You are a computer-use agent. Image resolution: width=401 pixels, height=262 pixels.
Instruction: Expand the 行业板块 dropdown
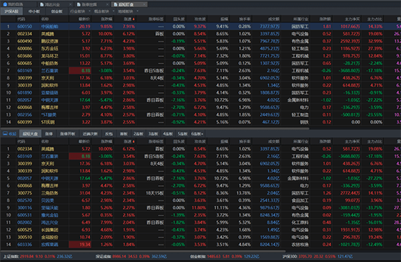(x=90, y=11)
